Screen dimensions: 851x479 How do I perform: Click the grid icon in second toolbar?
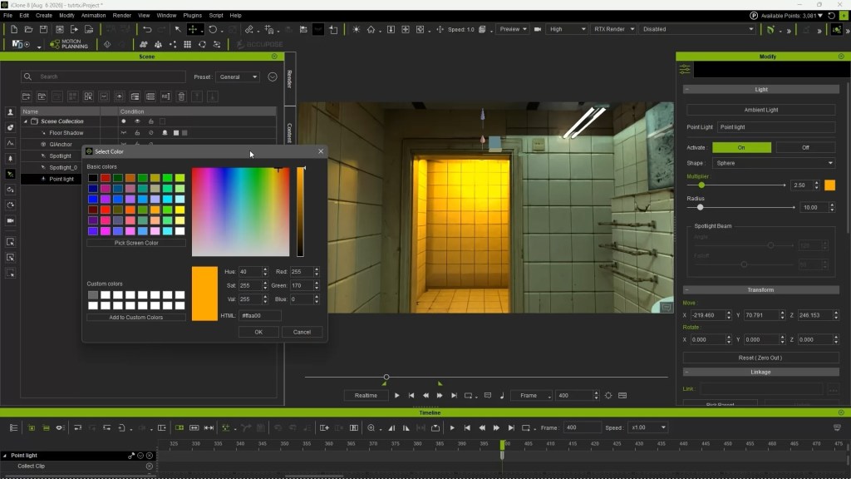point(187,44)
